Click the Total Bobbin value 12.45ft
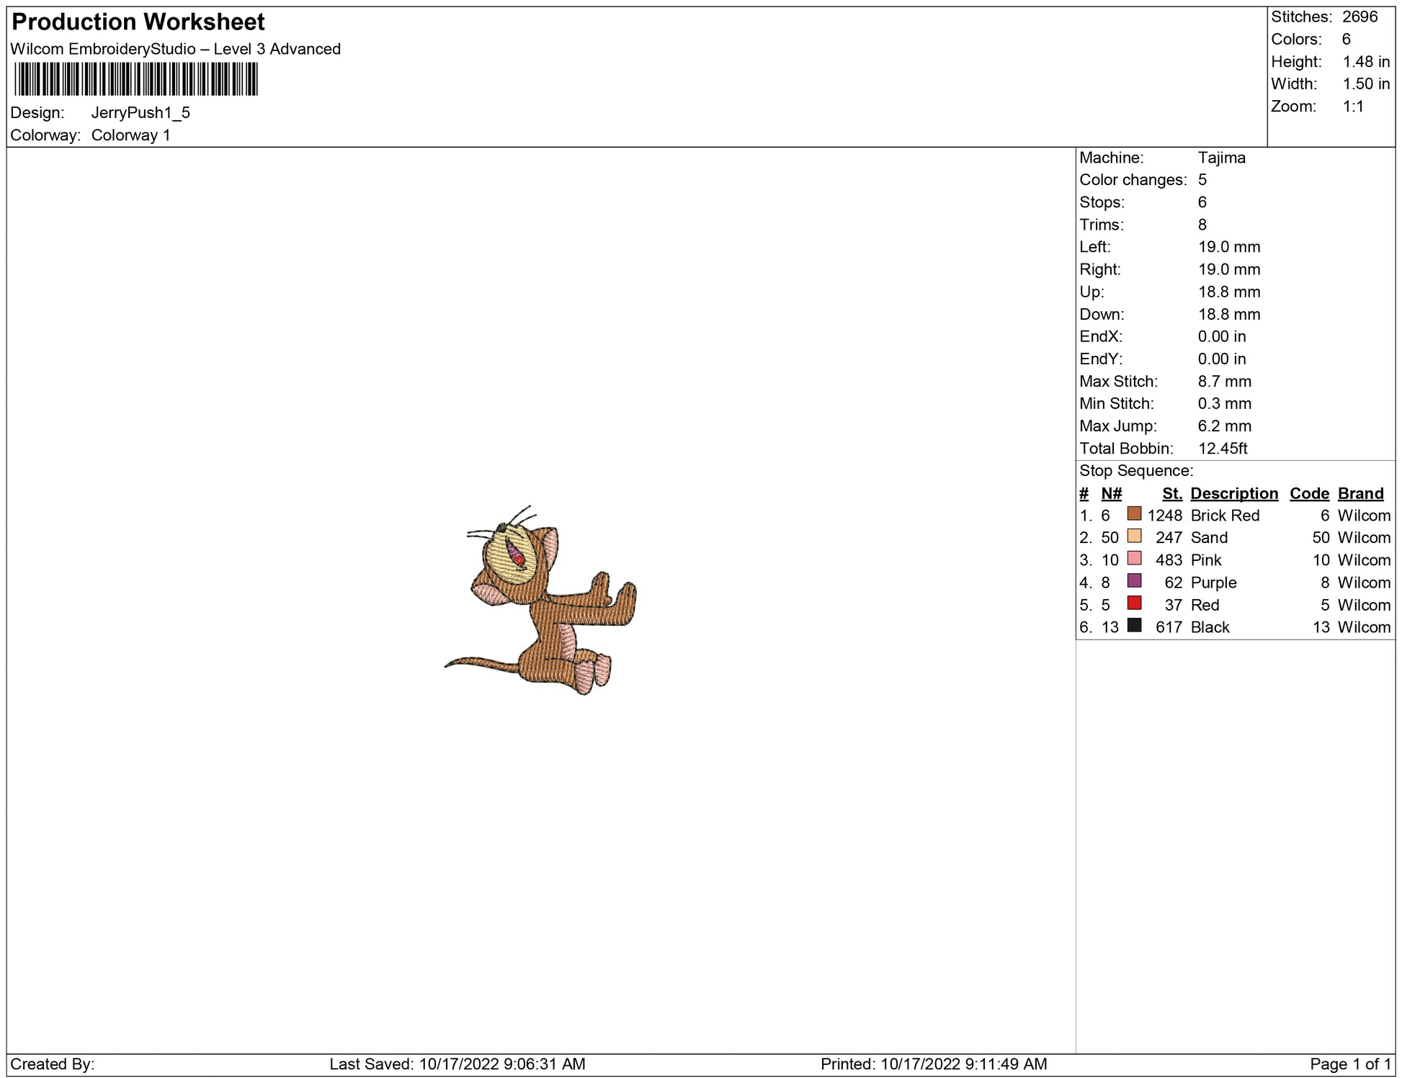Screen dimensions: 1402x1078 tap(1222, 448)
